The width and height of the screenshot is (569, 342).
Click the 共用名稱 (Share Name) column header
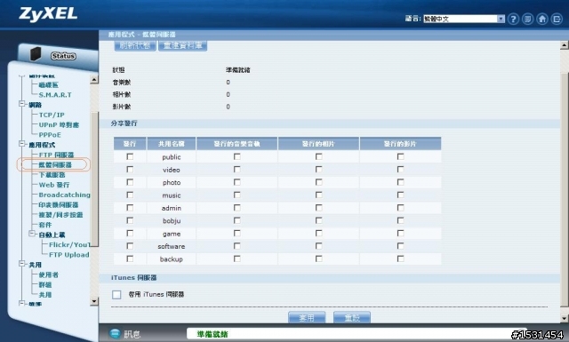[172, 144]
